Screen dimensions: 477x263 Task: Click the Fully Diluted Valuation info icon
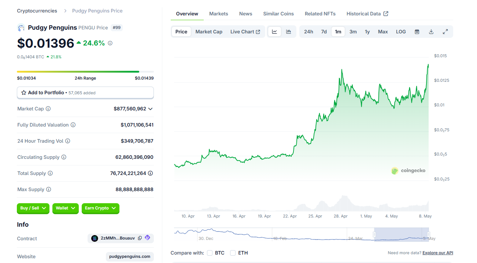[x=73, y=125]
